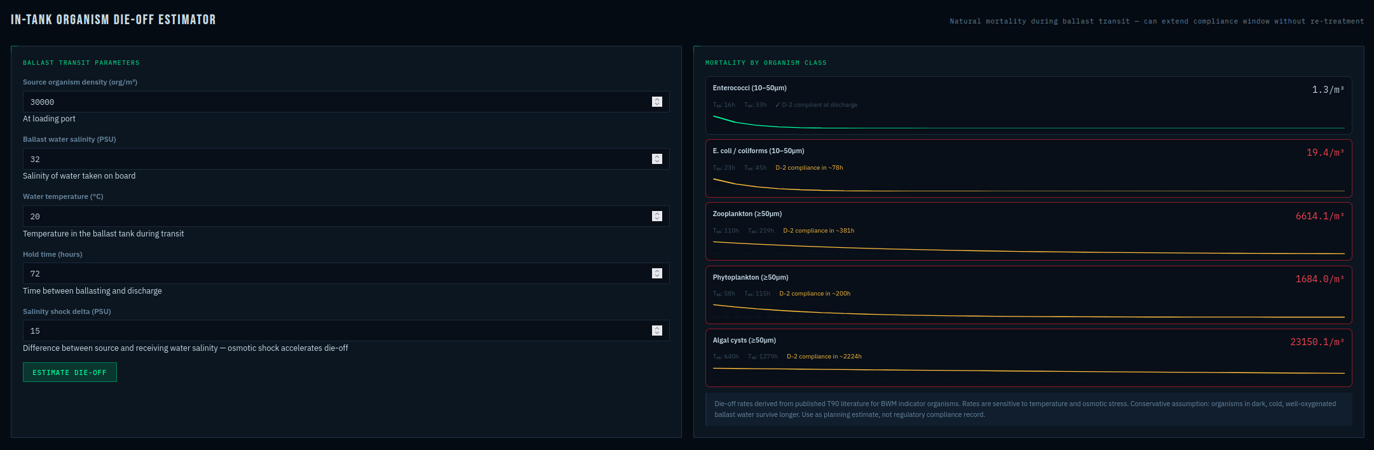Click the Phytoplankton decay curve chart
The height and width of the screenshot is (450, 1374).
pyautogui.click(x=1028, y=311)
